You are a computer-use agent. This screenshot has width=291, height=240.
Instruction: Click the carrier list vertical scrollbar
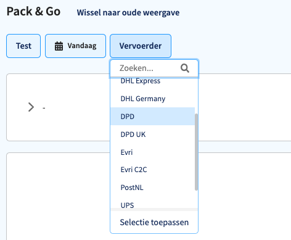click(x=196, y=152)
